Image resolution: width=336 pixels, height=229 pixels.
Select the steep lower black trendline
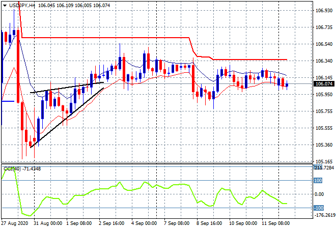(x=67, y=118)
